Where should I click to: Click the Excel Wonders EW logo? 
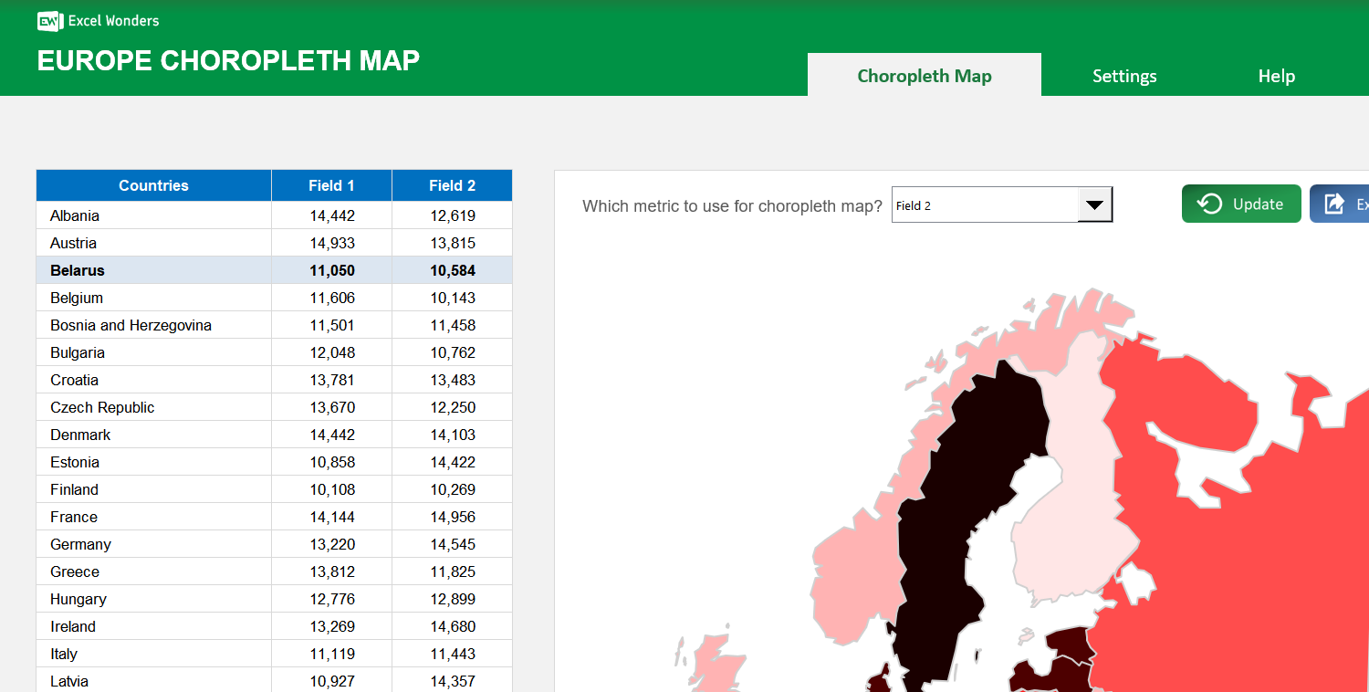pyautogui.click(x=48, y=20)
